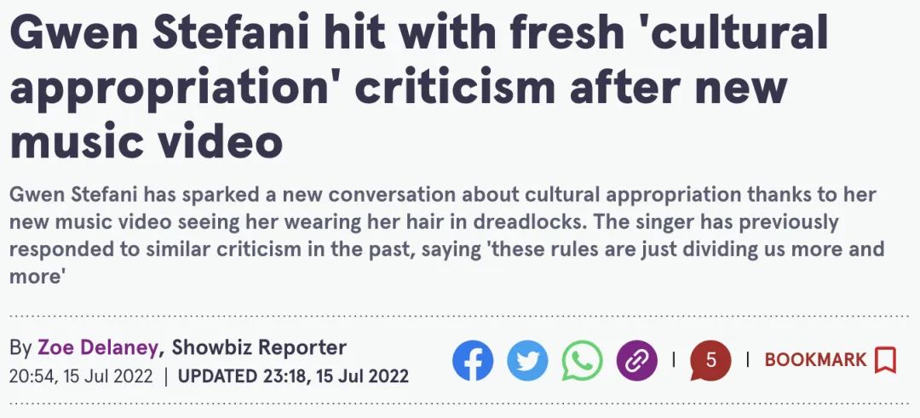This screenshot has width=920, height=418.
Task: Click the Showbiz Reporter job title
Action: [259, 347]
